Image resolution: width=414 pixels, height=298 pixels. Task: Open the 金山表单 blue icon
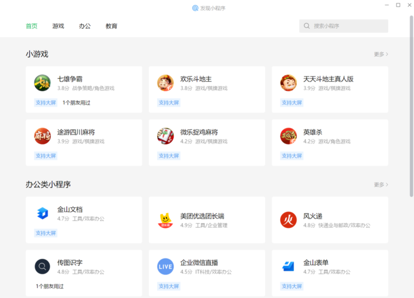coord(288,266)
